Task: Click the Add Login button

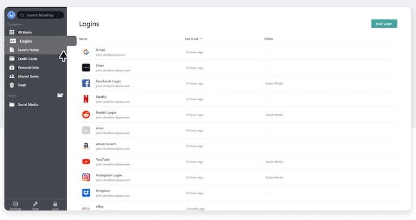Action: coord(384,24)
